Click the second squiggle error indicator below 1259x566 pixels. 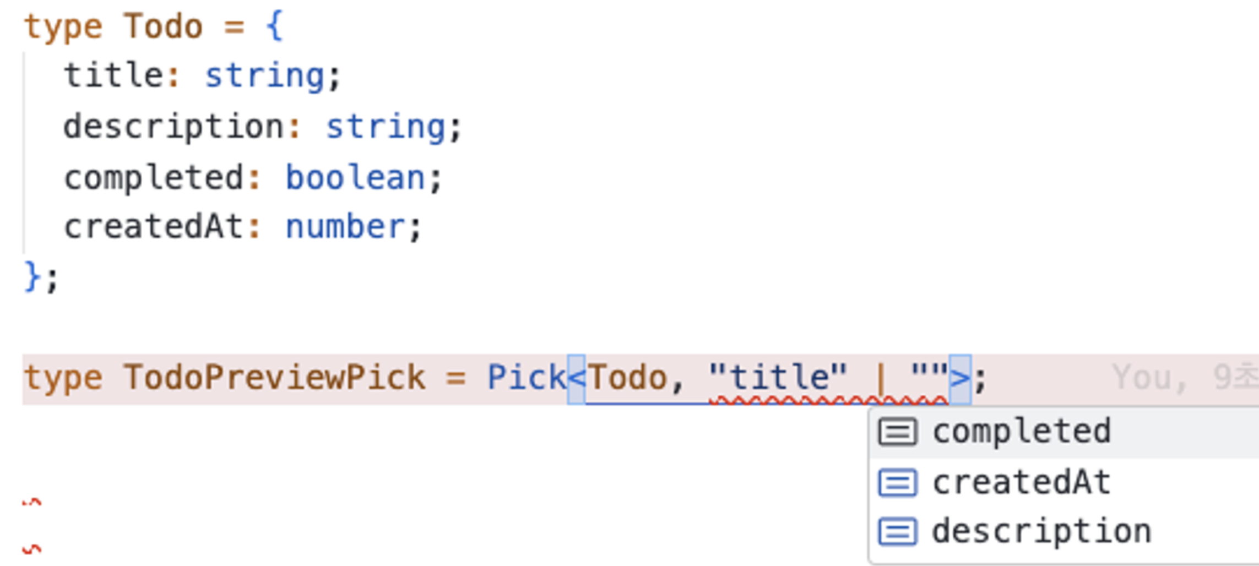click(30, 551)
